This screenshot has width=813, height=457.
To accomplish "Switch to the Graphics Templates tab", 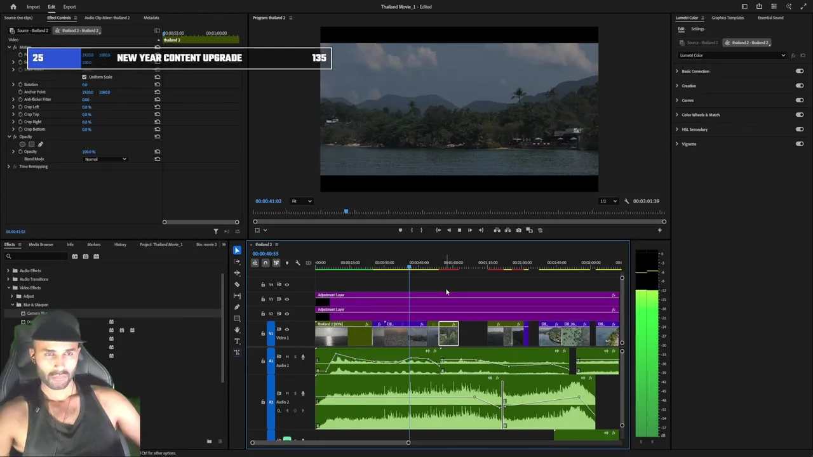I will pos(728,18).
